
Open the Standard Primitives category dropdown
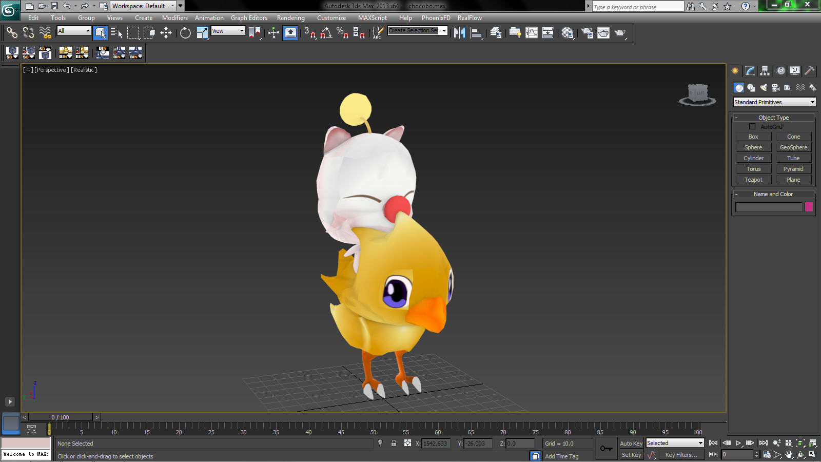click(x=774, y=102)
